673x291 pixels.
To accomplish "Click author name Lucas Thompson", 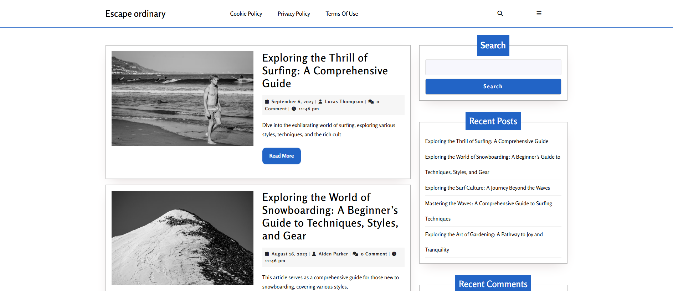I will (344, 102).
